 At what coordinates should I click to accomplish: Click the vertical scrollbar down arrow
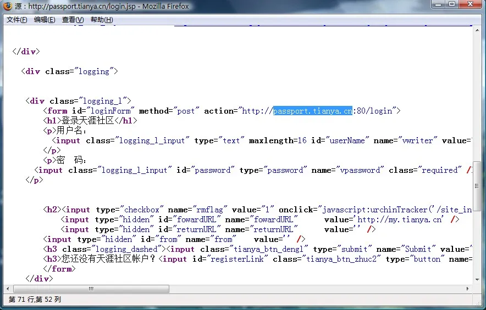pos(477,280)
